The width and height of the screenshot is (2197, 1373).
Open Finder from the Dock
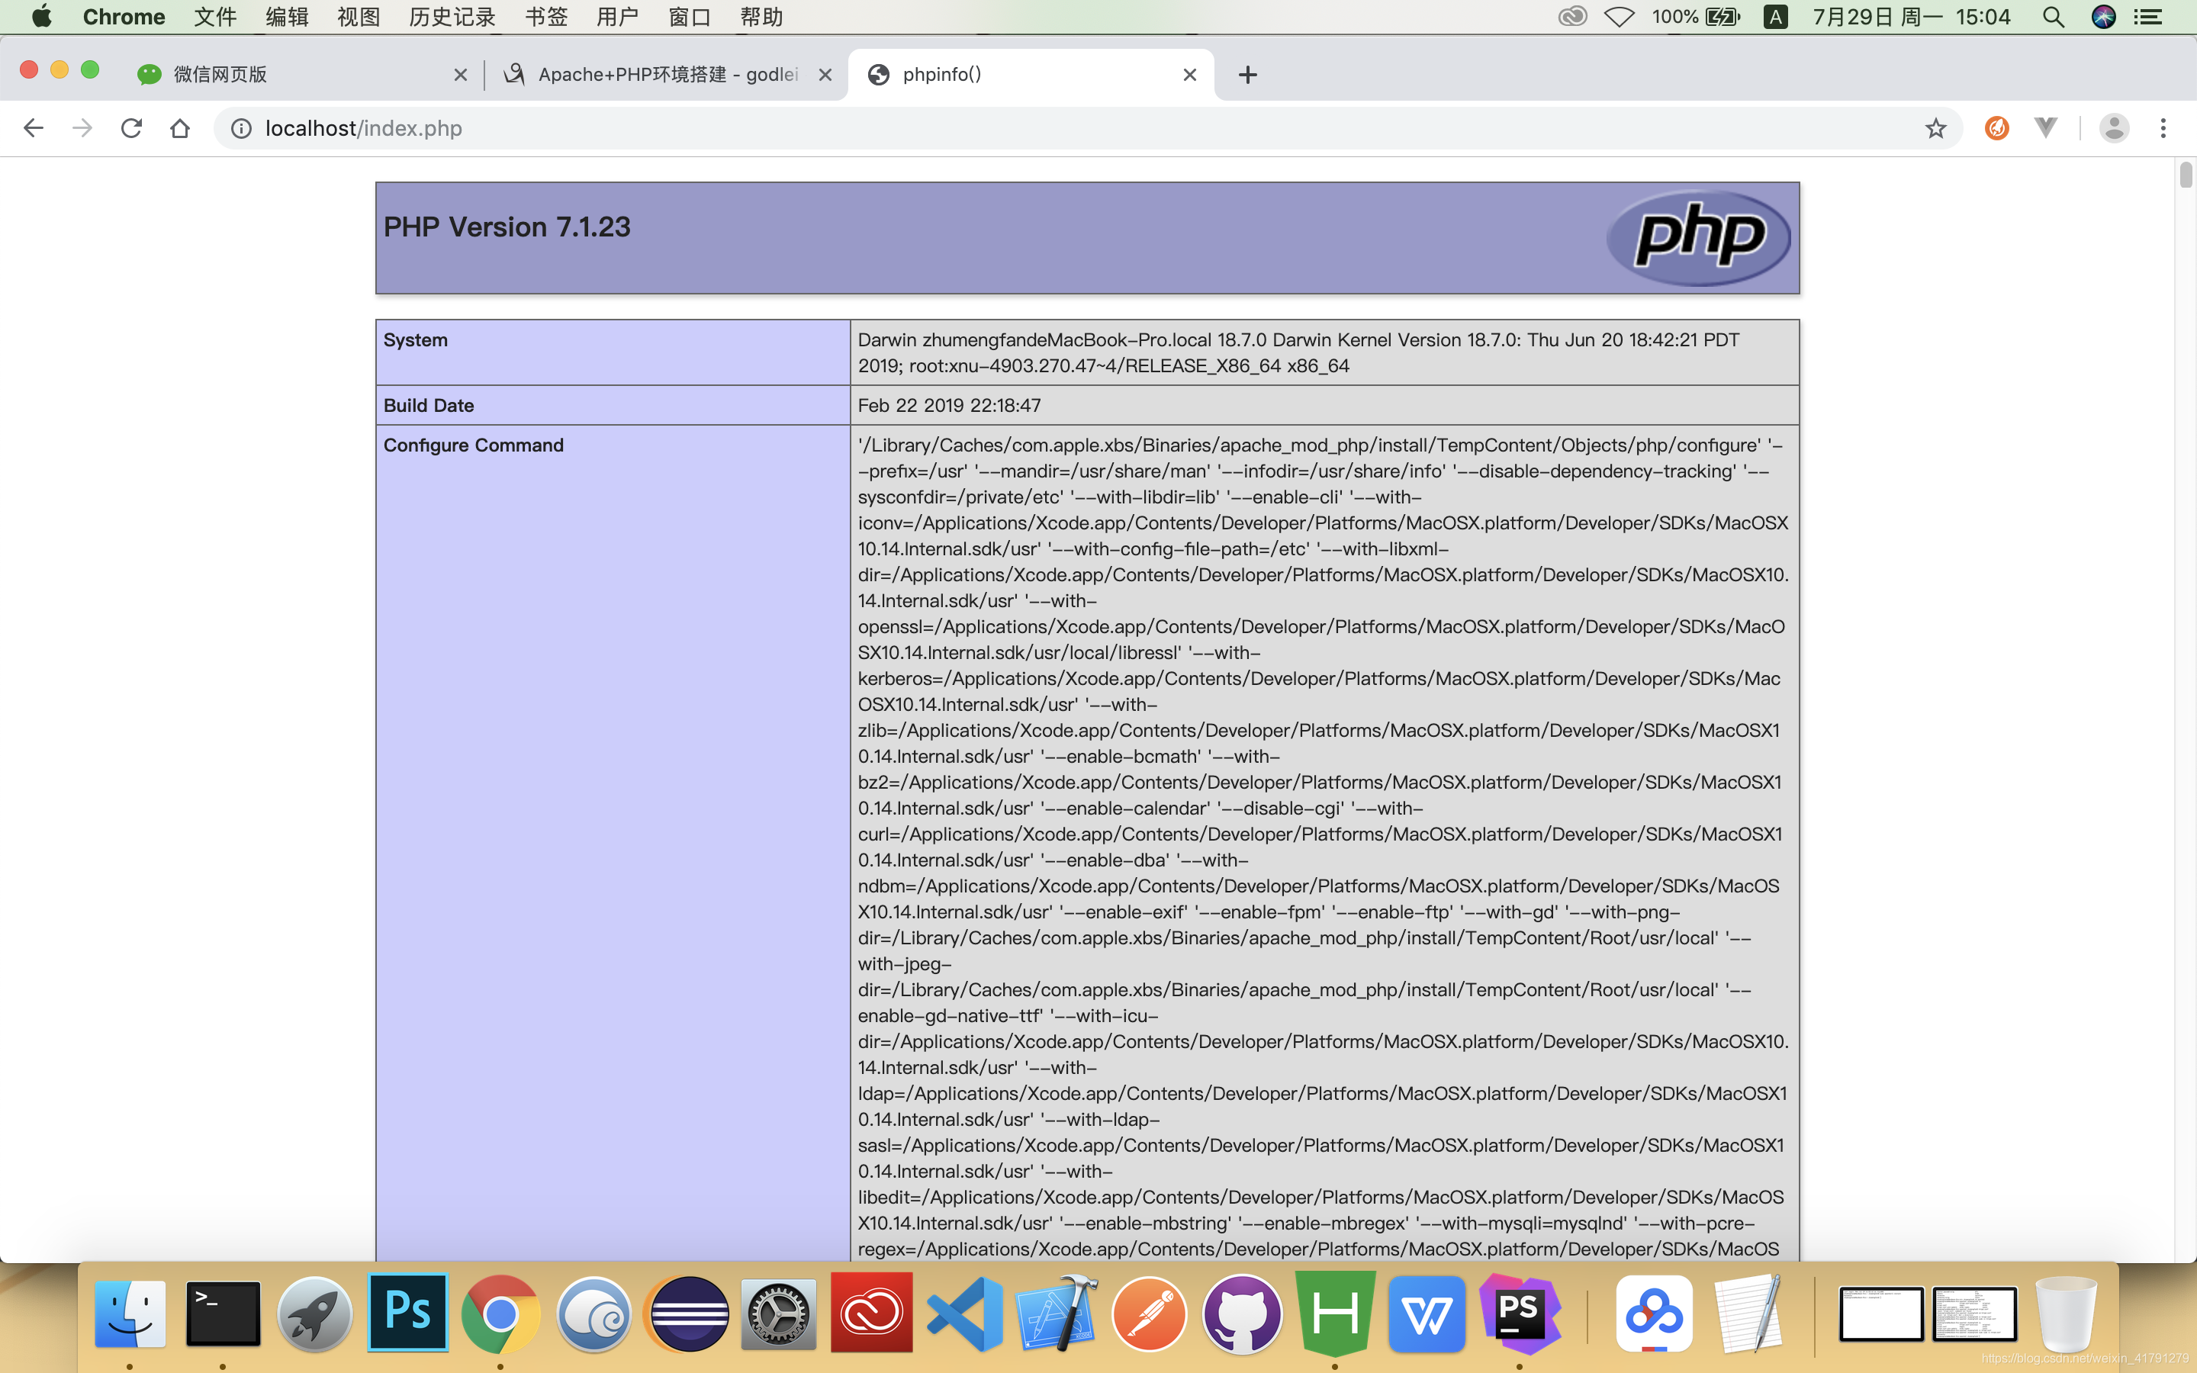130,1314
